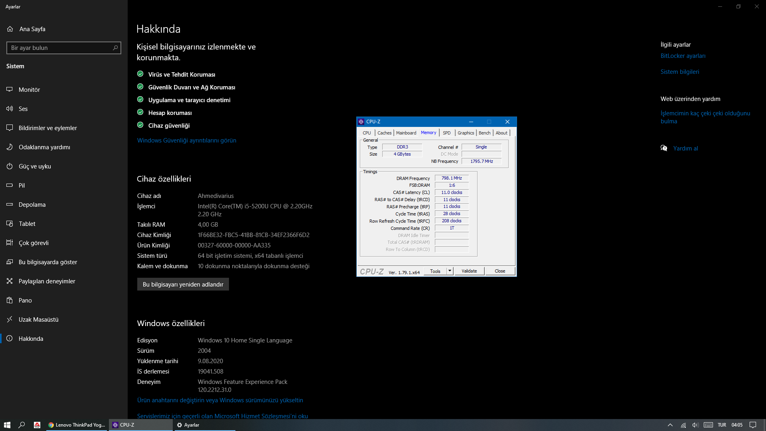This screenshot has width=766, height=431.
Task: Open the Monitör display settings icon
Action: pos(10,90)
